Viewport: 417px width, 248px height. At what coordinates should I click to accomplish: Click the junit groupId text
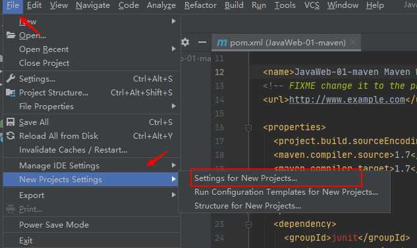345,237
